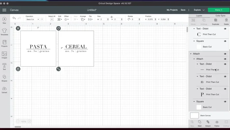
Task: Click the green Make It button
Action: click(x=218, y=10)
